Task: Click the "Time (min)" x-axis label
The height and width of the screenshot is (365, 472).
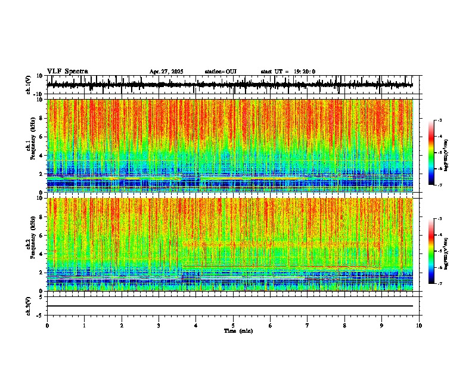Action: pos(238,331)
